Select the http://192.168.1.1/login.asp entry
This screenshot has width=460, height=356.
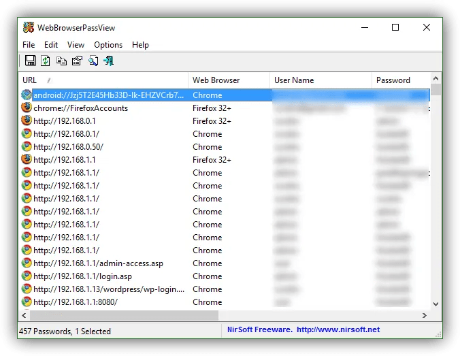click(225, 276)
